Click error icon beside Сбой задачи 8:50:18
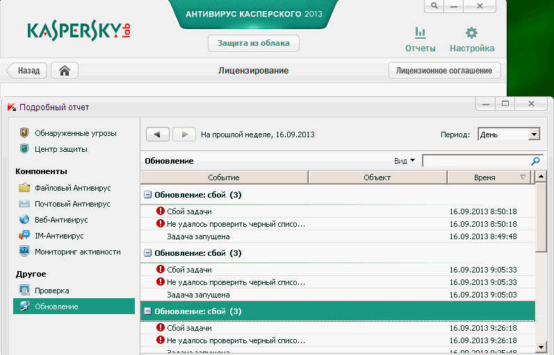The image size is (554, 355). (x=161, y=211)
